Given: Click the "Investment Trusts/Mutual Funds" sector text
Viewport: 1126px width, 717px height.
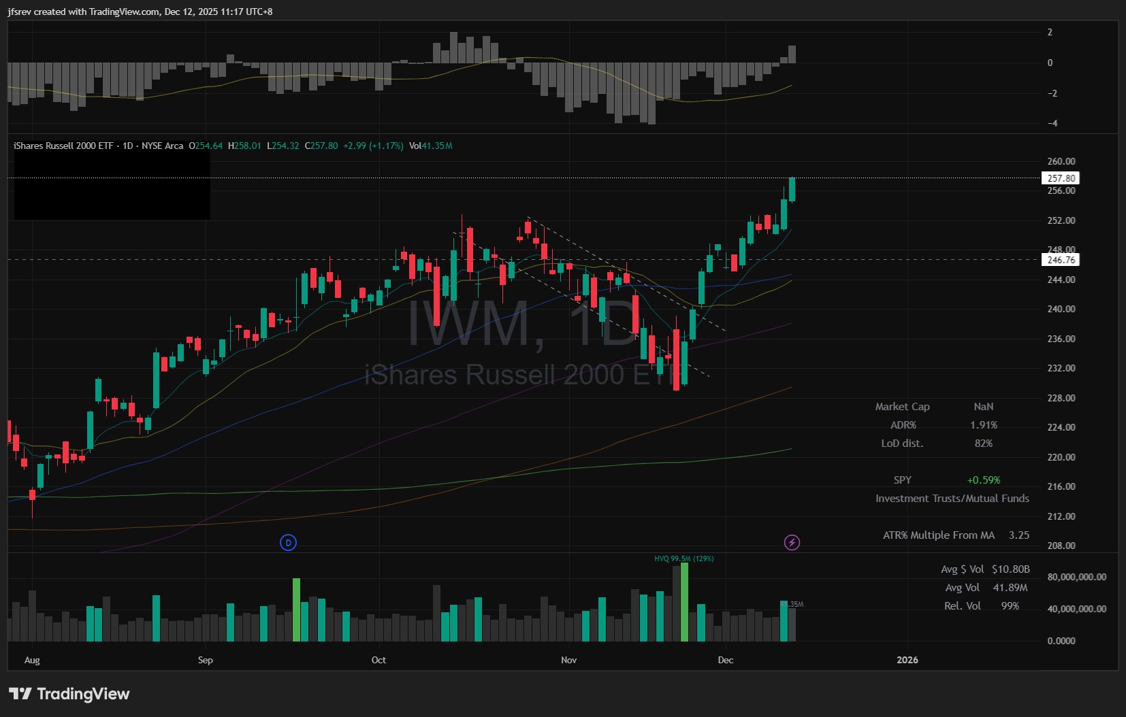Looking at the screenshot, I should click(952, 499).
